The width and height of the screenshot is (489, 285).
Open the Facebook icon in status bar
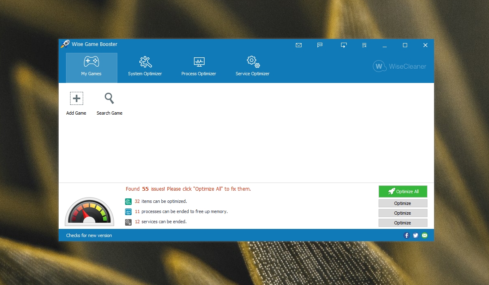(406, 235)
